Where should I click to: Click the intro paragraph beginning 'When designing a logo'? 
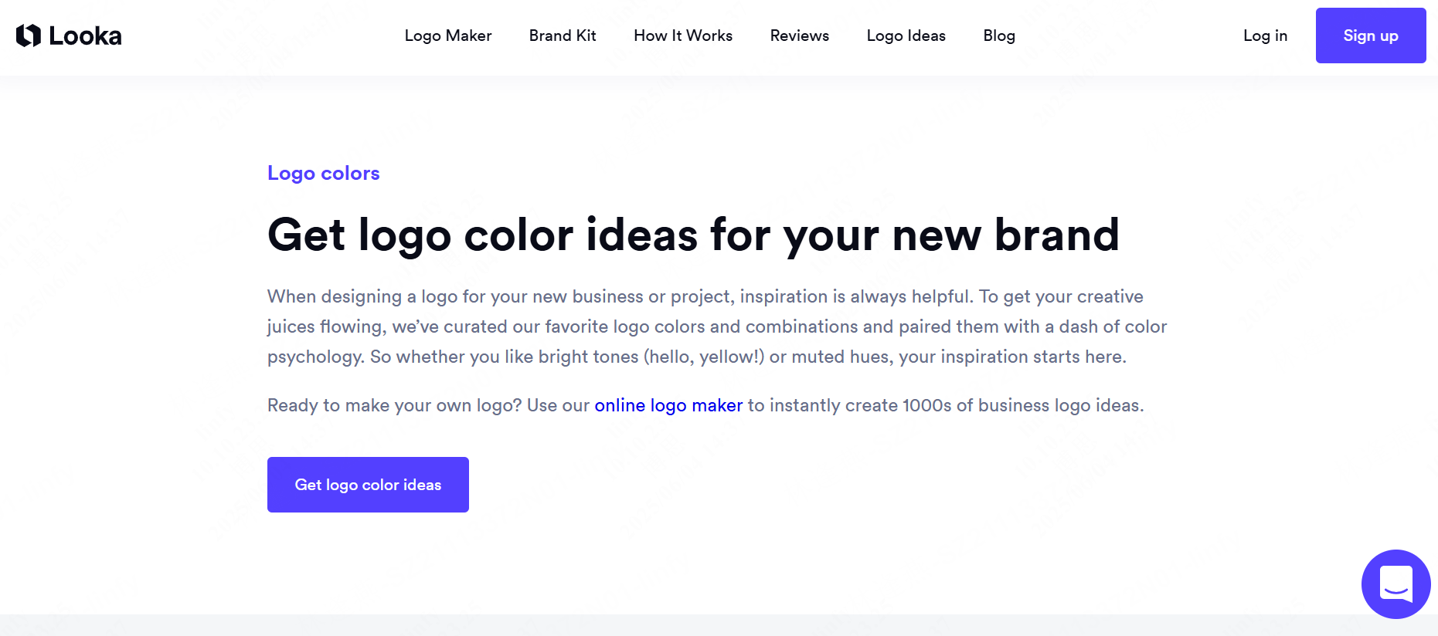pyautogui.click(x=717, y=326)
